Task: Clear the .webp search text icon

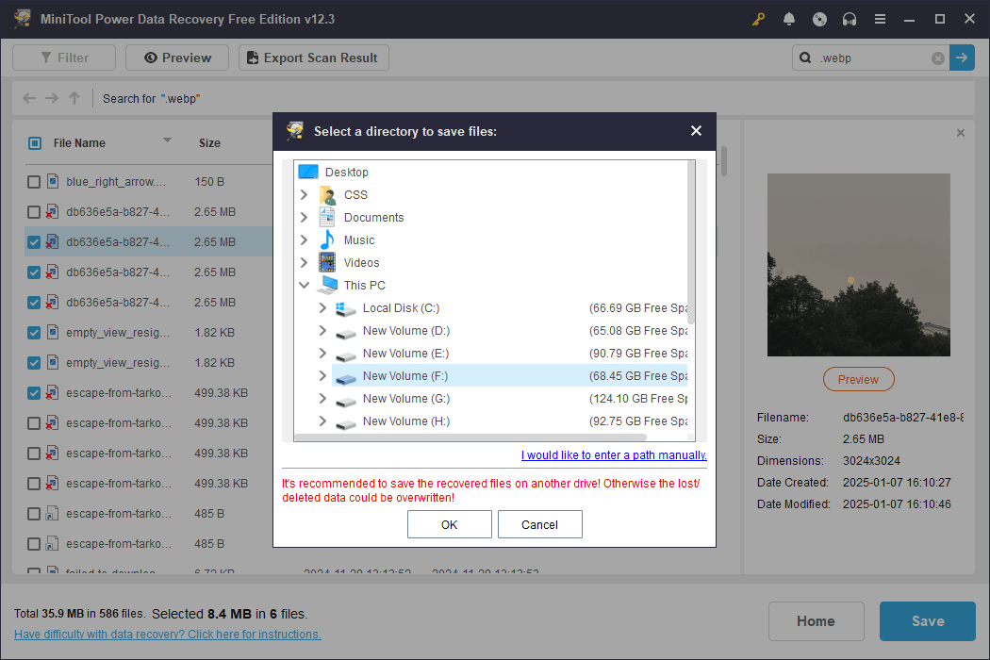Action: pos(937,58)
